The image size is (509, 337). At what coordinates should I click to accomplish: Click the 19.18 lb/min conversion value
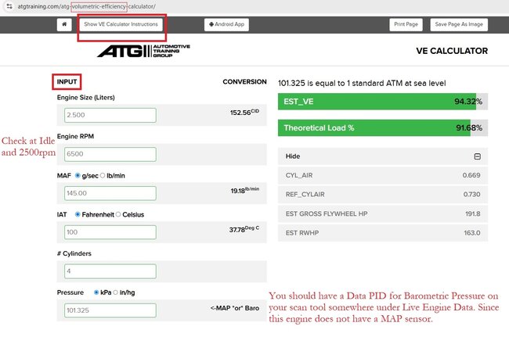[245, 190]
